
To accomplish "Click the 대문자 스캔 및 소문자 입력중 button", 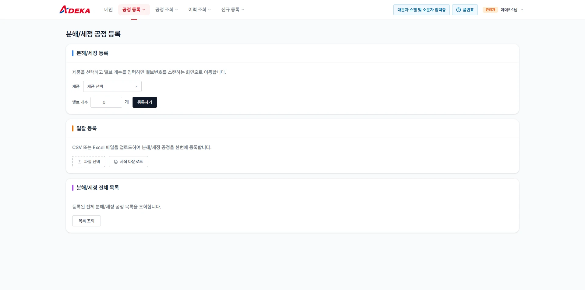I will 421,10.
